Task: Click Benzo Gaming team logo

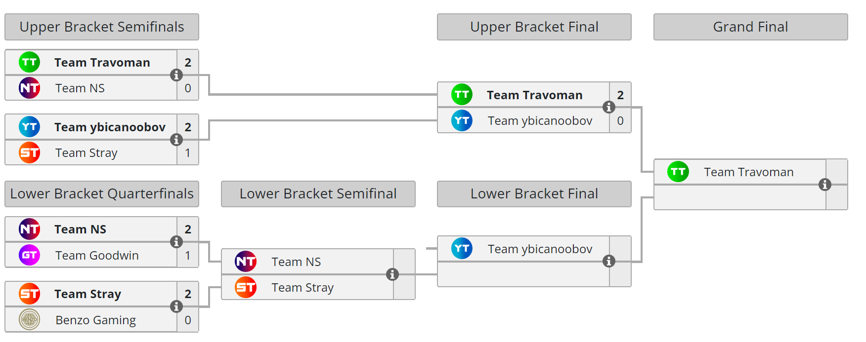Action: pos(30,320)
